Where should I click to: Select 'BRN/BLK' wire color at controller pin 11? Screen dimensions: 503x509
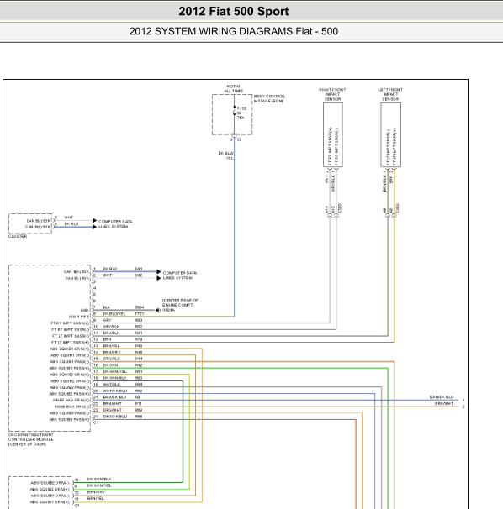click(111, 333)
